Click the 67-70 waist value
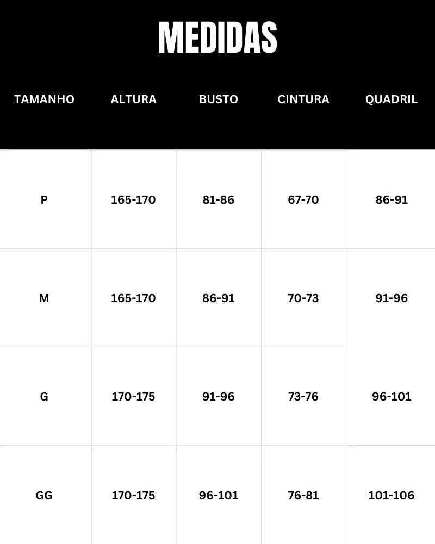 coord(303,200)
